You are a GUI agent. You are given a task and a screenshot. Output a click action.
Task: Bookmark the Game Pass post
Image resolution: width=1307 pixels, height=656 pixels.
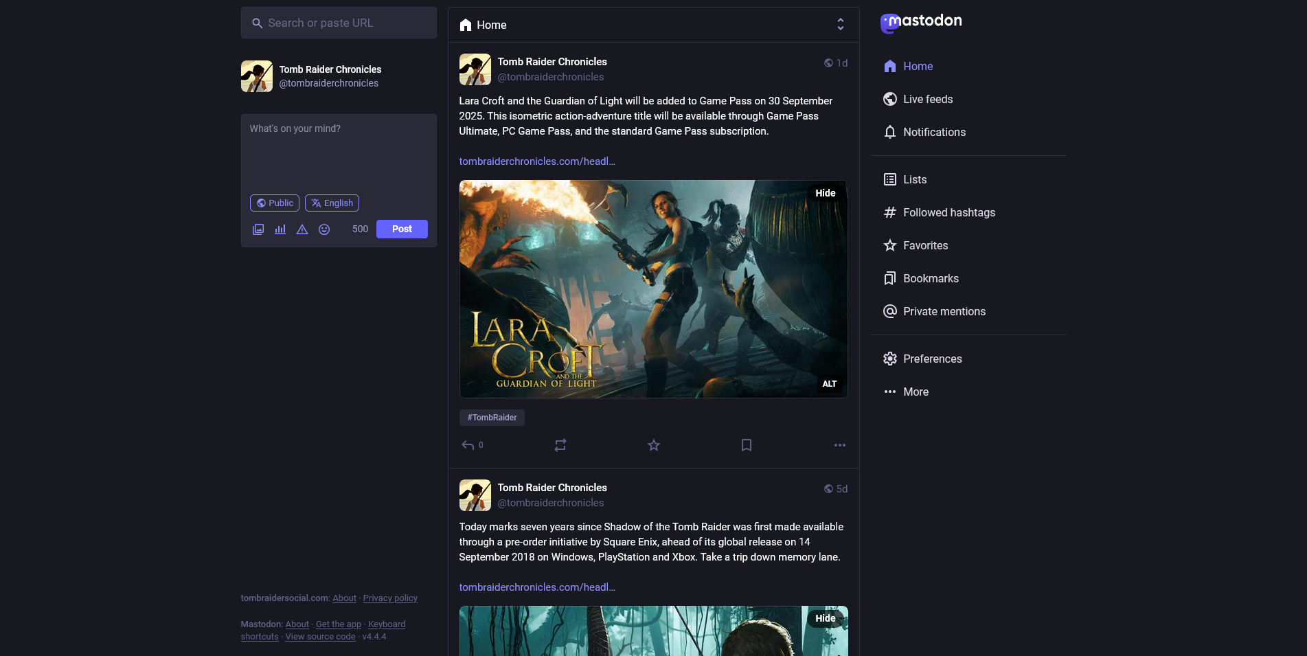(x=747, y=445)
